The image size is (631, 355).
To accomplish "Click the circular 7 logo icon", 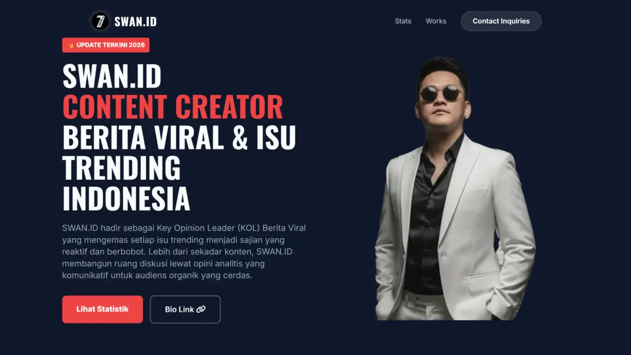I will point(100,21).
